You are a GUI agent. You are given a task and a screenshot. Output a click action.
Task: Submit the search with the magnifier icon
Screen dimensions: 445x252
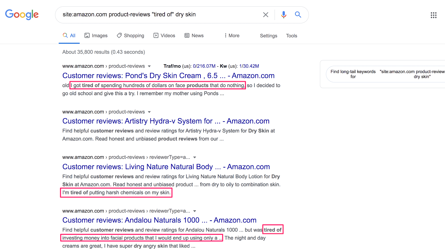(298, 14)
